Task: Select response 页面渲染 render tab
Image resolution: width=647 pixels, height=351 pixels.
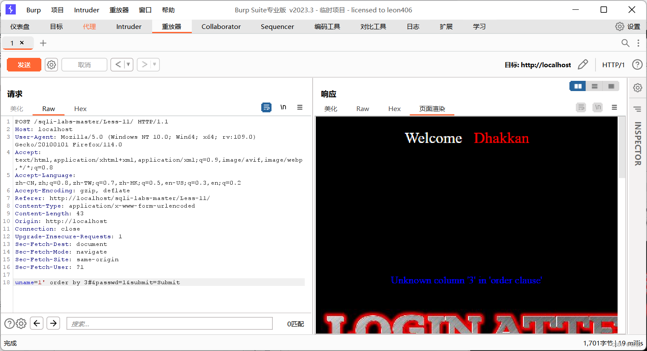Action: pos(432,108)
